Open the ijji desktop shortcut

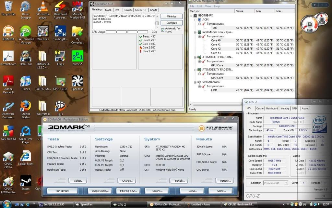60,108
